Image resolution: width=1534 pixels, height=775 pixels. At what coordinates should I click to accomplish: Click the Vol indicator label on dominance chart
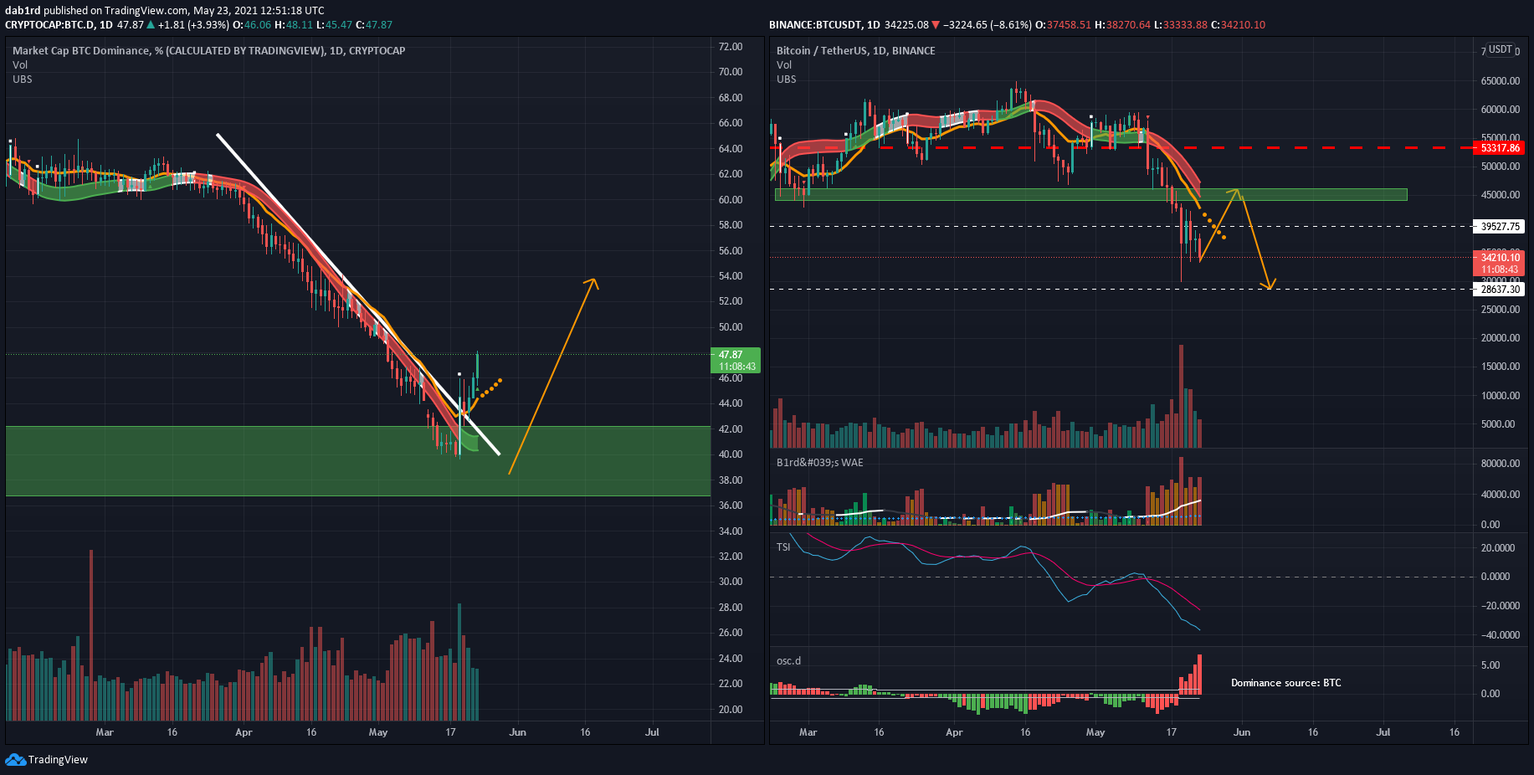coord(20,65)
